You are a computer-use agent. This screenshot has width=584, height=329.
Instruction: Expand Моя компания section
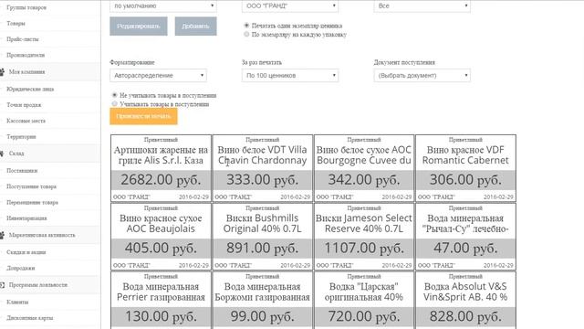point(26,72)
